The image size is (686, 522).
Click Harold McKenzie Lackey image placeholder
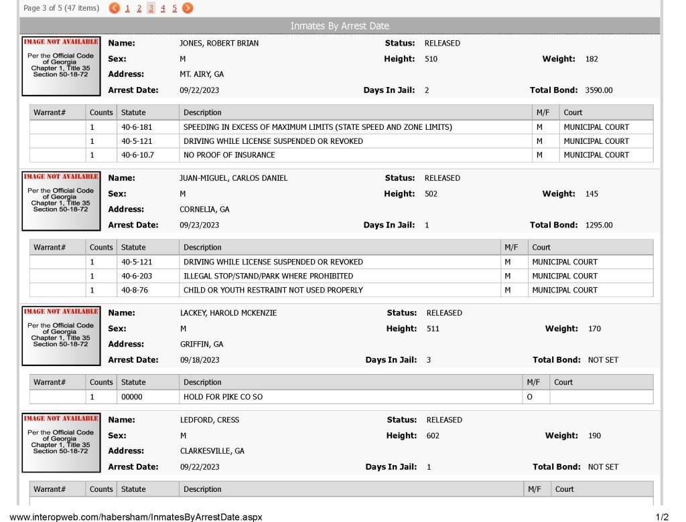point(61,336)
